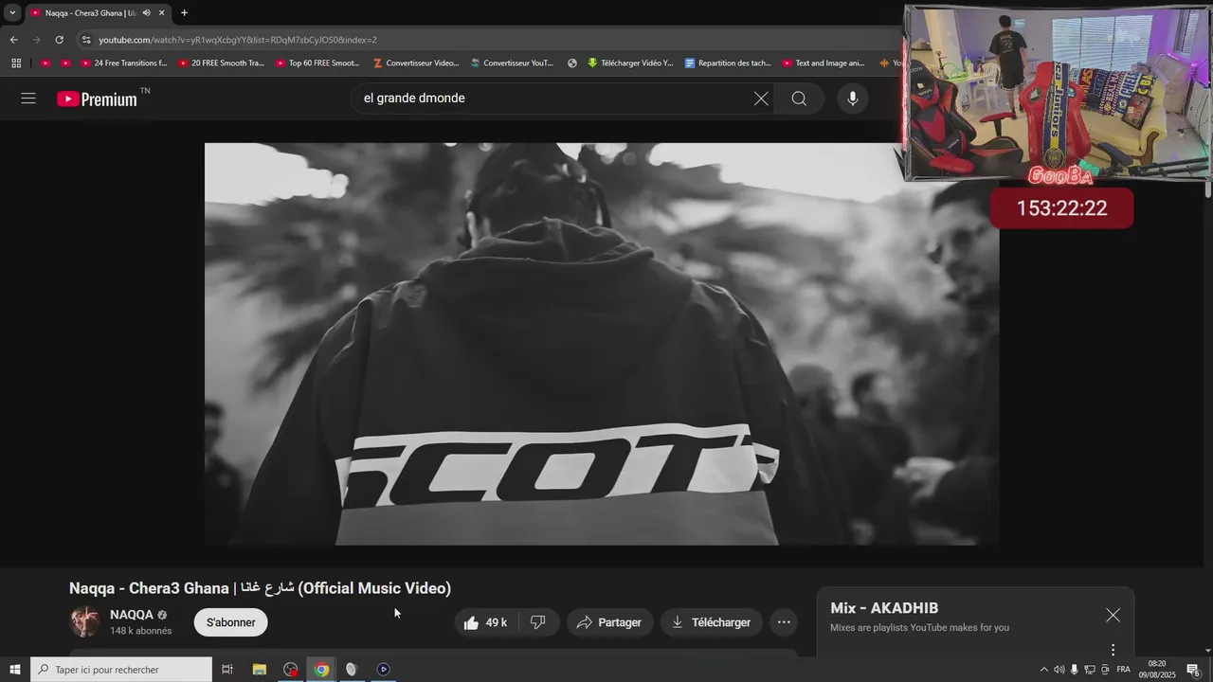This screenshot has width=1213, height=682.
Task: Open NAQQA channel name link
Action: [131, 615]
